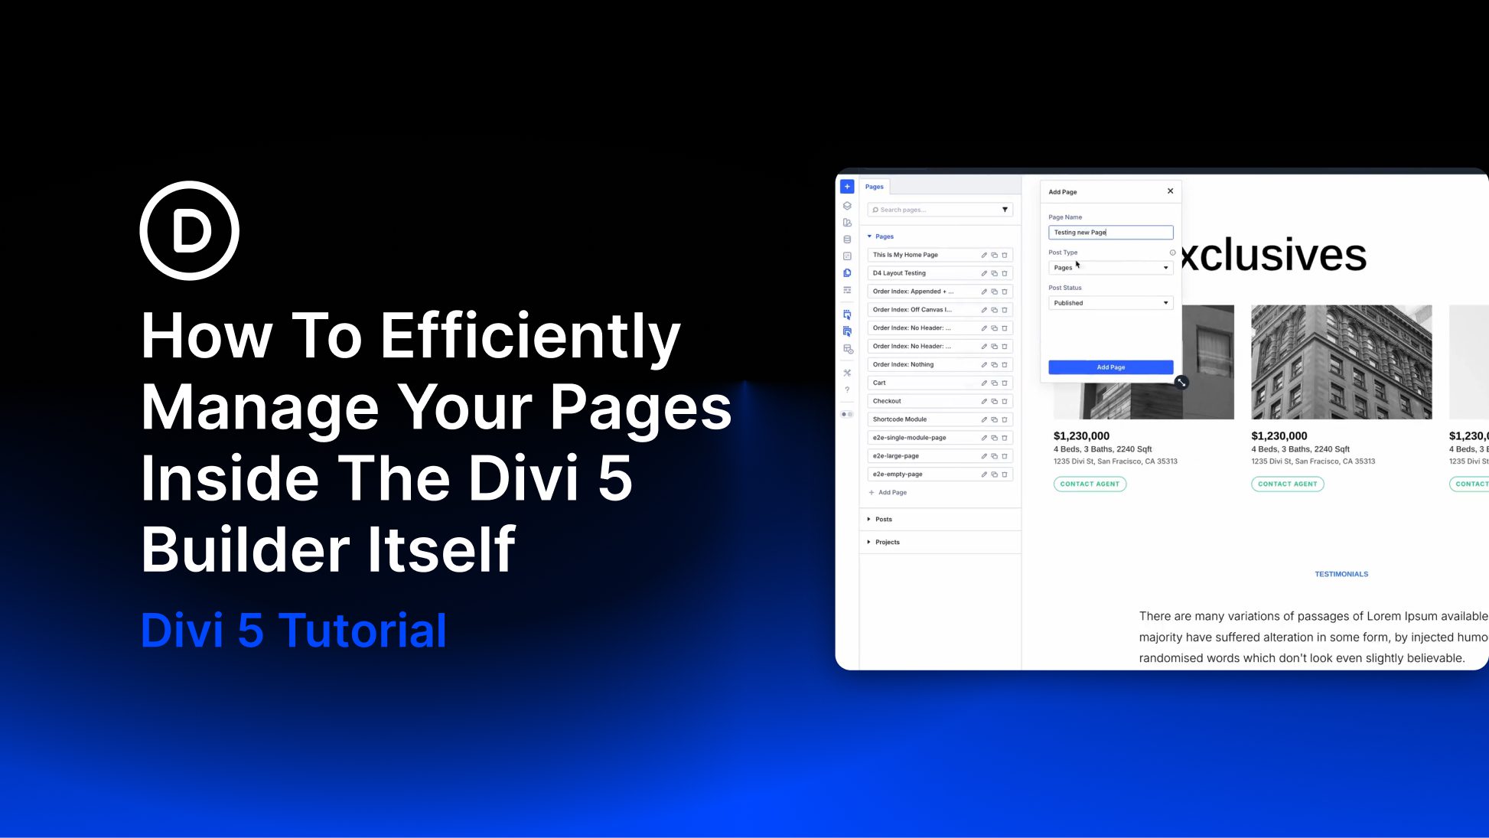
Task: Select the Add Page link below the page list
Action: coord(888,492)
